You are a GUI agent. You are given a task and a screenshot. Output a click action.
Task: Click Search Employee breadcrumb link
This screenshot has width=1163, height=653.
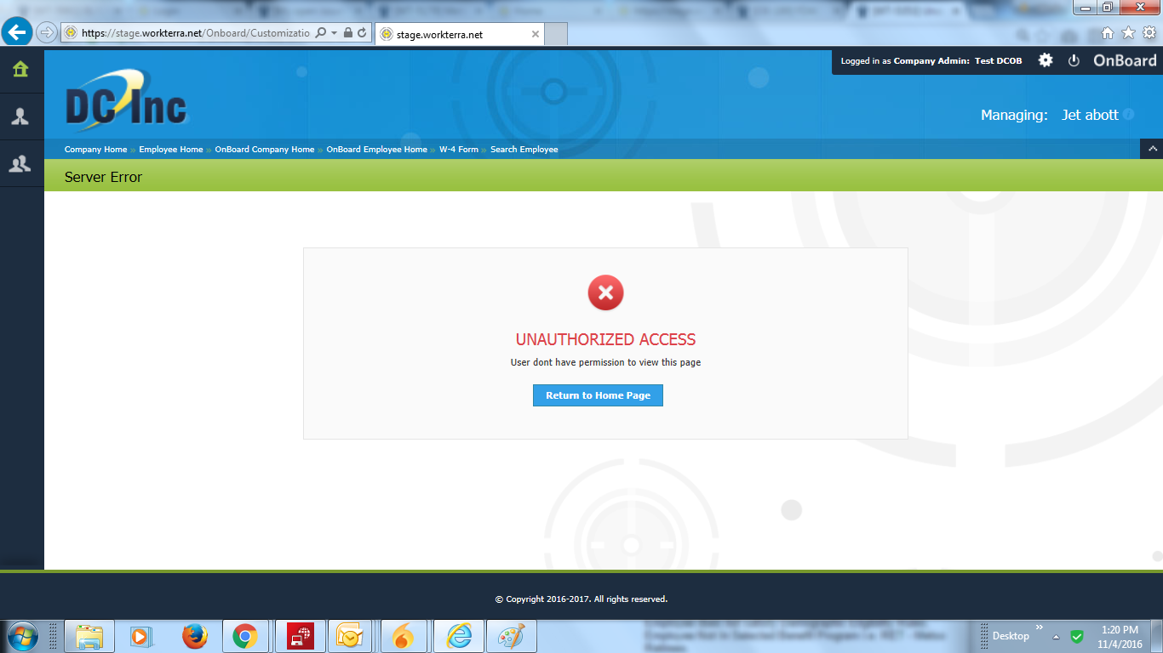(524, 150)
